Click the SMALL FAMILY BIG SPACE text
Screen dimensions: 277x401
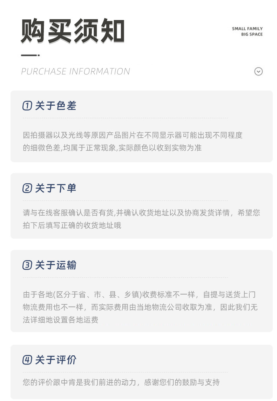coord(247,32)
